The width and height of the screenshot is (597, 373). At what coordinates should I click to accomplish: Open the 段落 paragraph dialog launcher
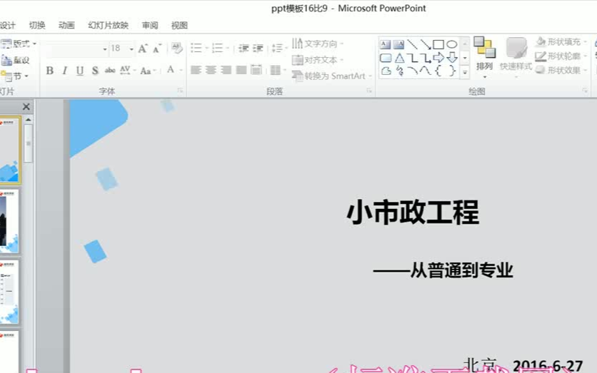click(369, 91)
